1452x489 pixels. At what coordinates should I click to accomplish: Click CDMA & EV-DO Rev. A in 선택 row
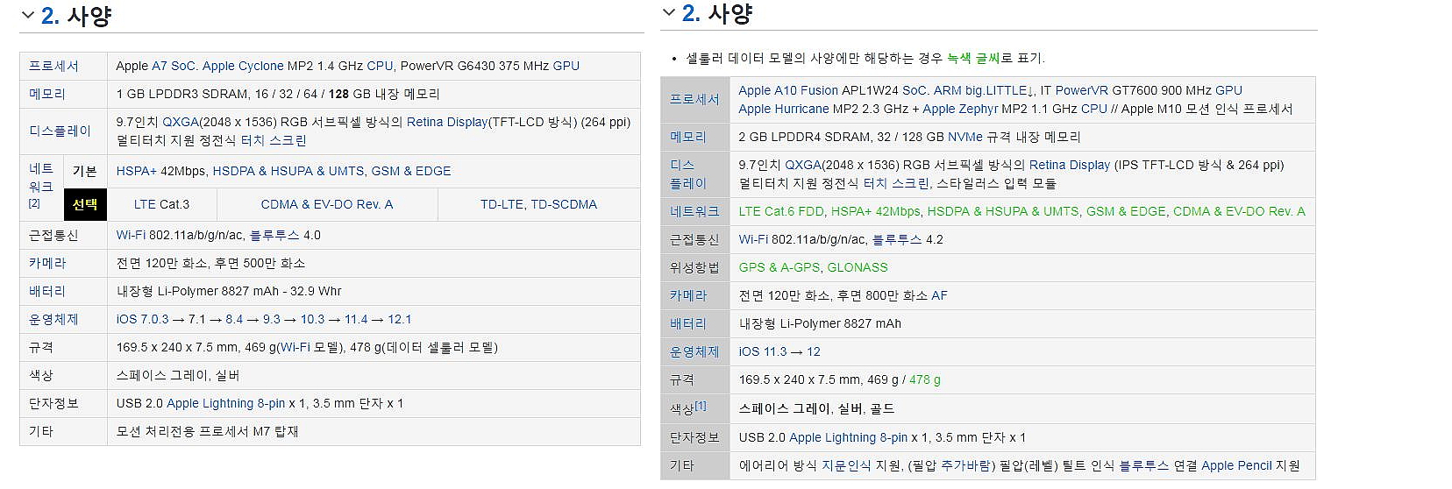327,204
